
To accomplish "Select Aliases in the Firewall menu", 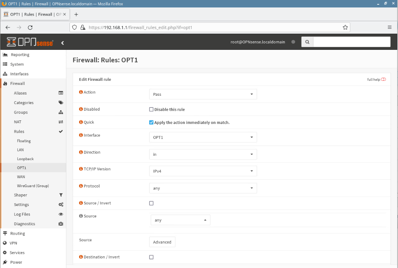I will point(20,93).
